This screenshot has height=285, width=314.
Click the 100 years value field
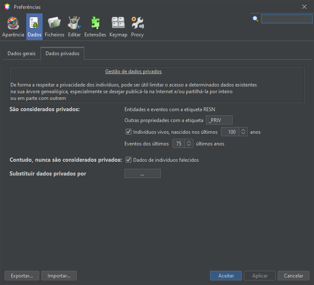click(230, 132)
